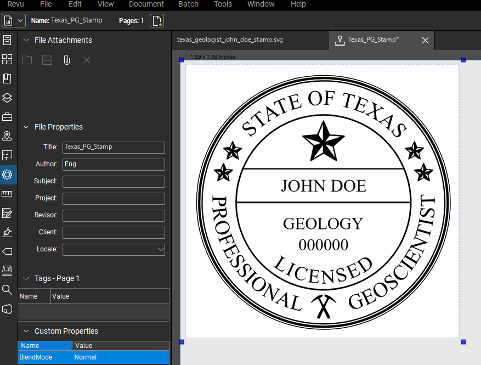This screenshot has height=365, width=481.
Task: Click the Tags Value column header
Action: click(x=110, y=296)
